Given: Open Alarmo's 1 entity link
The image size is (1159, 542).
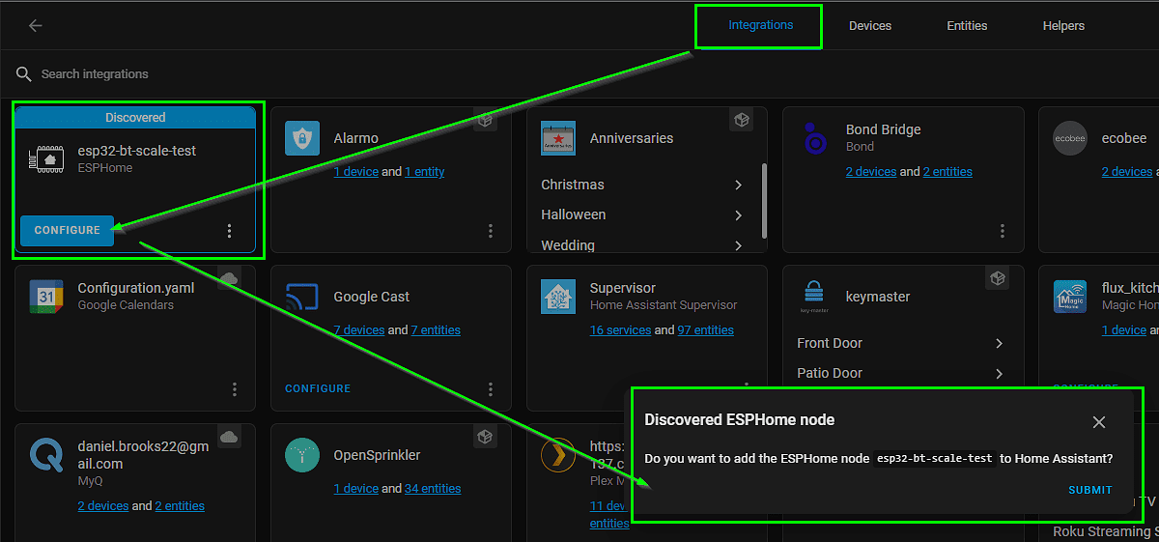Looking at the screenshot, I should coord(425,172).
